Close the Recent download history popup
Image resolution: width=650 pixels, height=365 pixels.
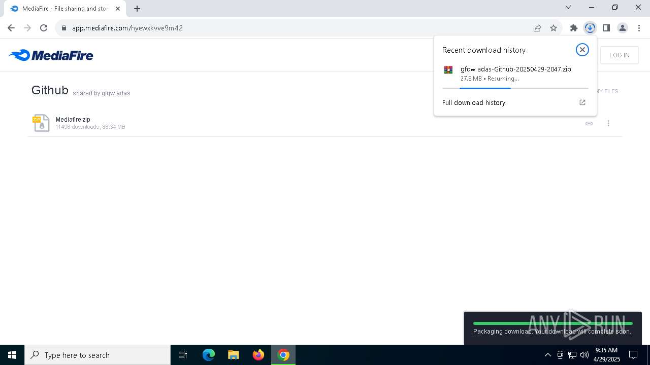point(582,50)
